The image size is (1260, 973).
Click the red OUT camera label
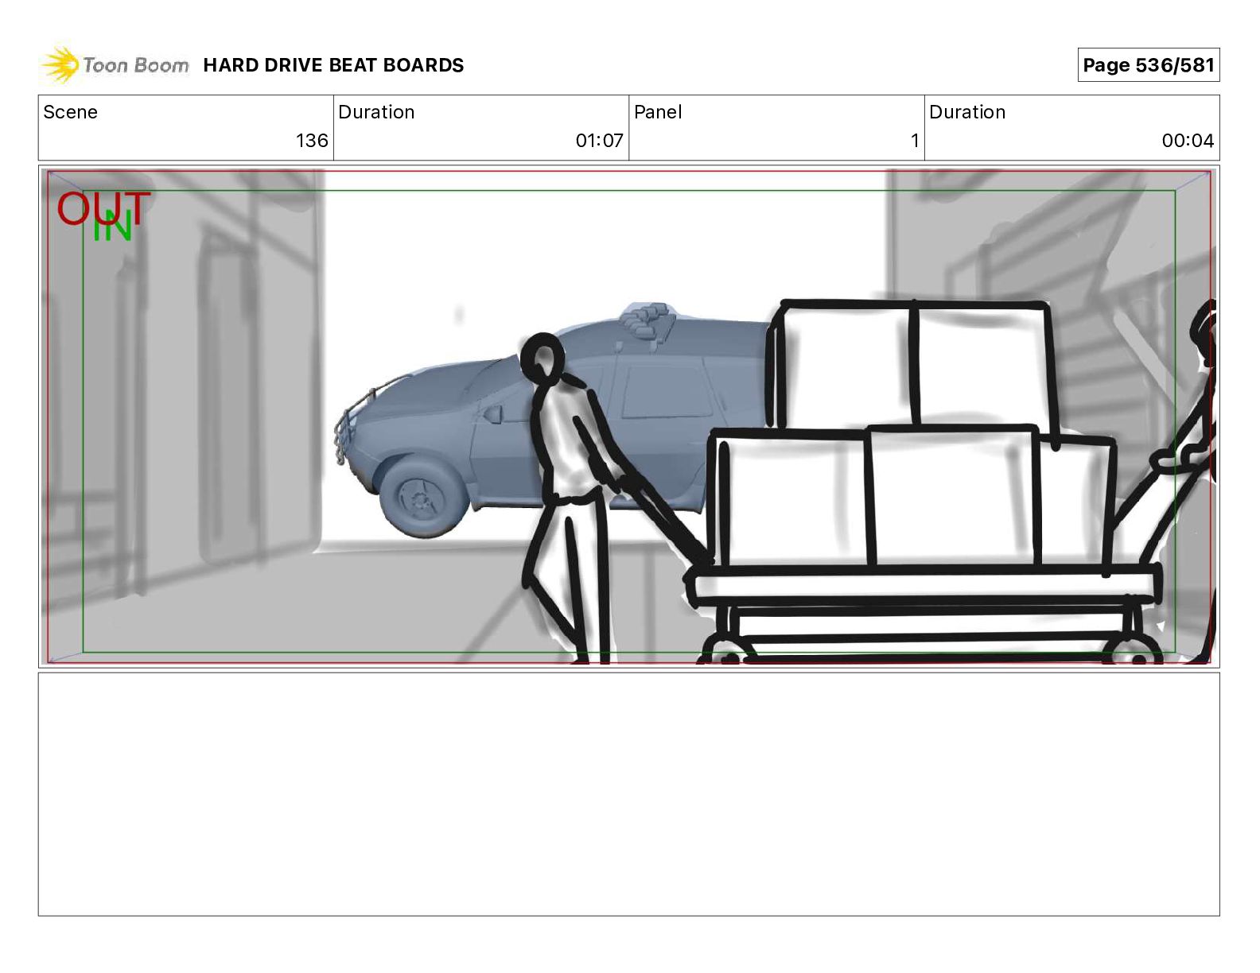pyautogui.click(x=103, y=207)
